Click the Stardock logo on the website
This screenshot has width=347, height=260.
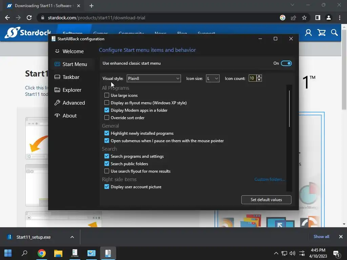point(28,32)
